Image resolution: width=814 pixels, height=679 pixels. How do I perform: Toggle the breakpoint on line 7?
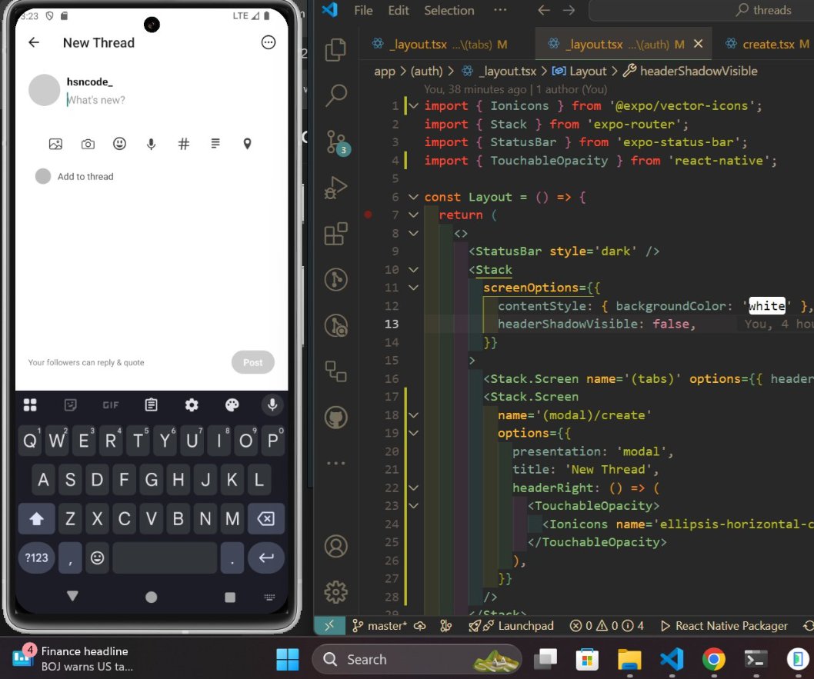click(369, 215)
